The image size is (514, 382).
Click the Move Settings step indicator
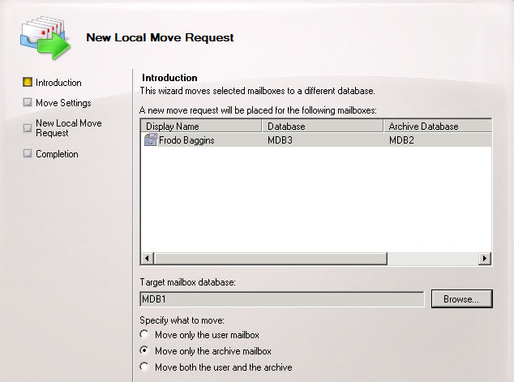point(28,103)
